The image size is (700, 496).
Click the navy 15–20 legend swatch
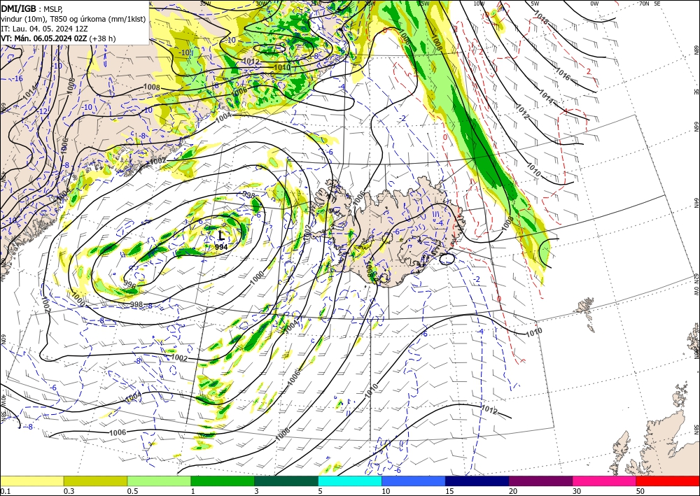click(477, 481)
